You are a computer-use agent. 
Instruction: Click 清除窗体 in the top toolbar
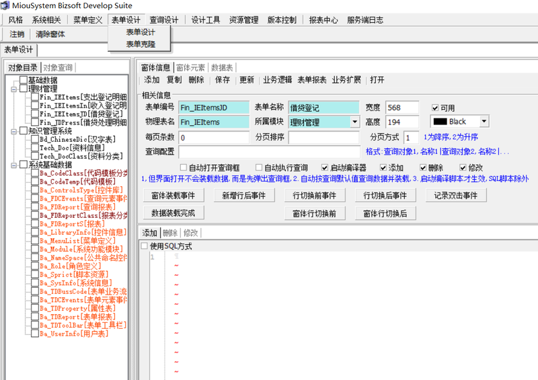[x=50, y=34]
